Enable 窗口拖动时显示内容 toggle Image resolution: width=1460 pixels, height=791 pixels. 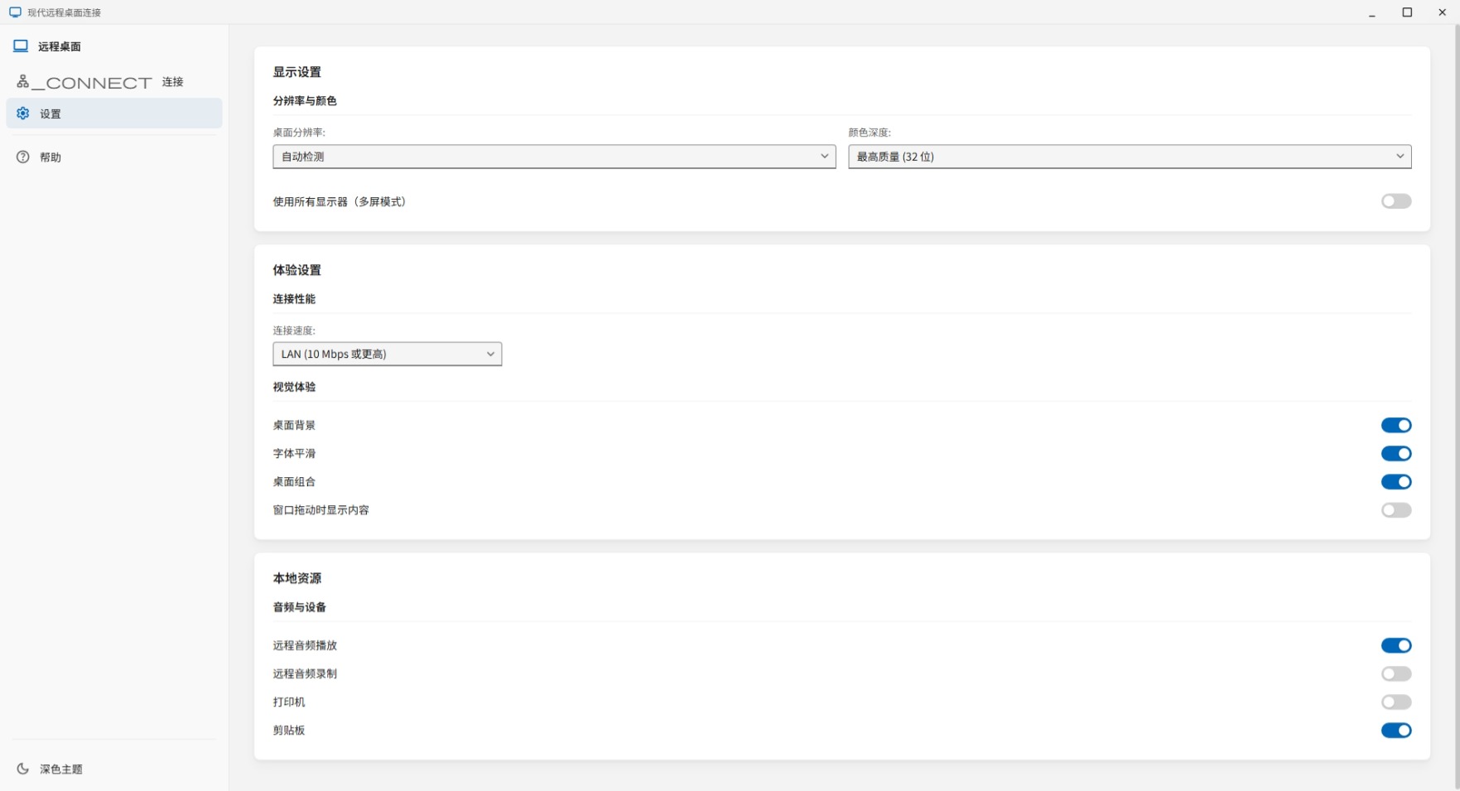[x=1396, y=509]
